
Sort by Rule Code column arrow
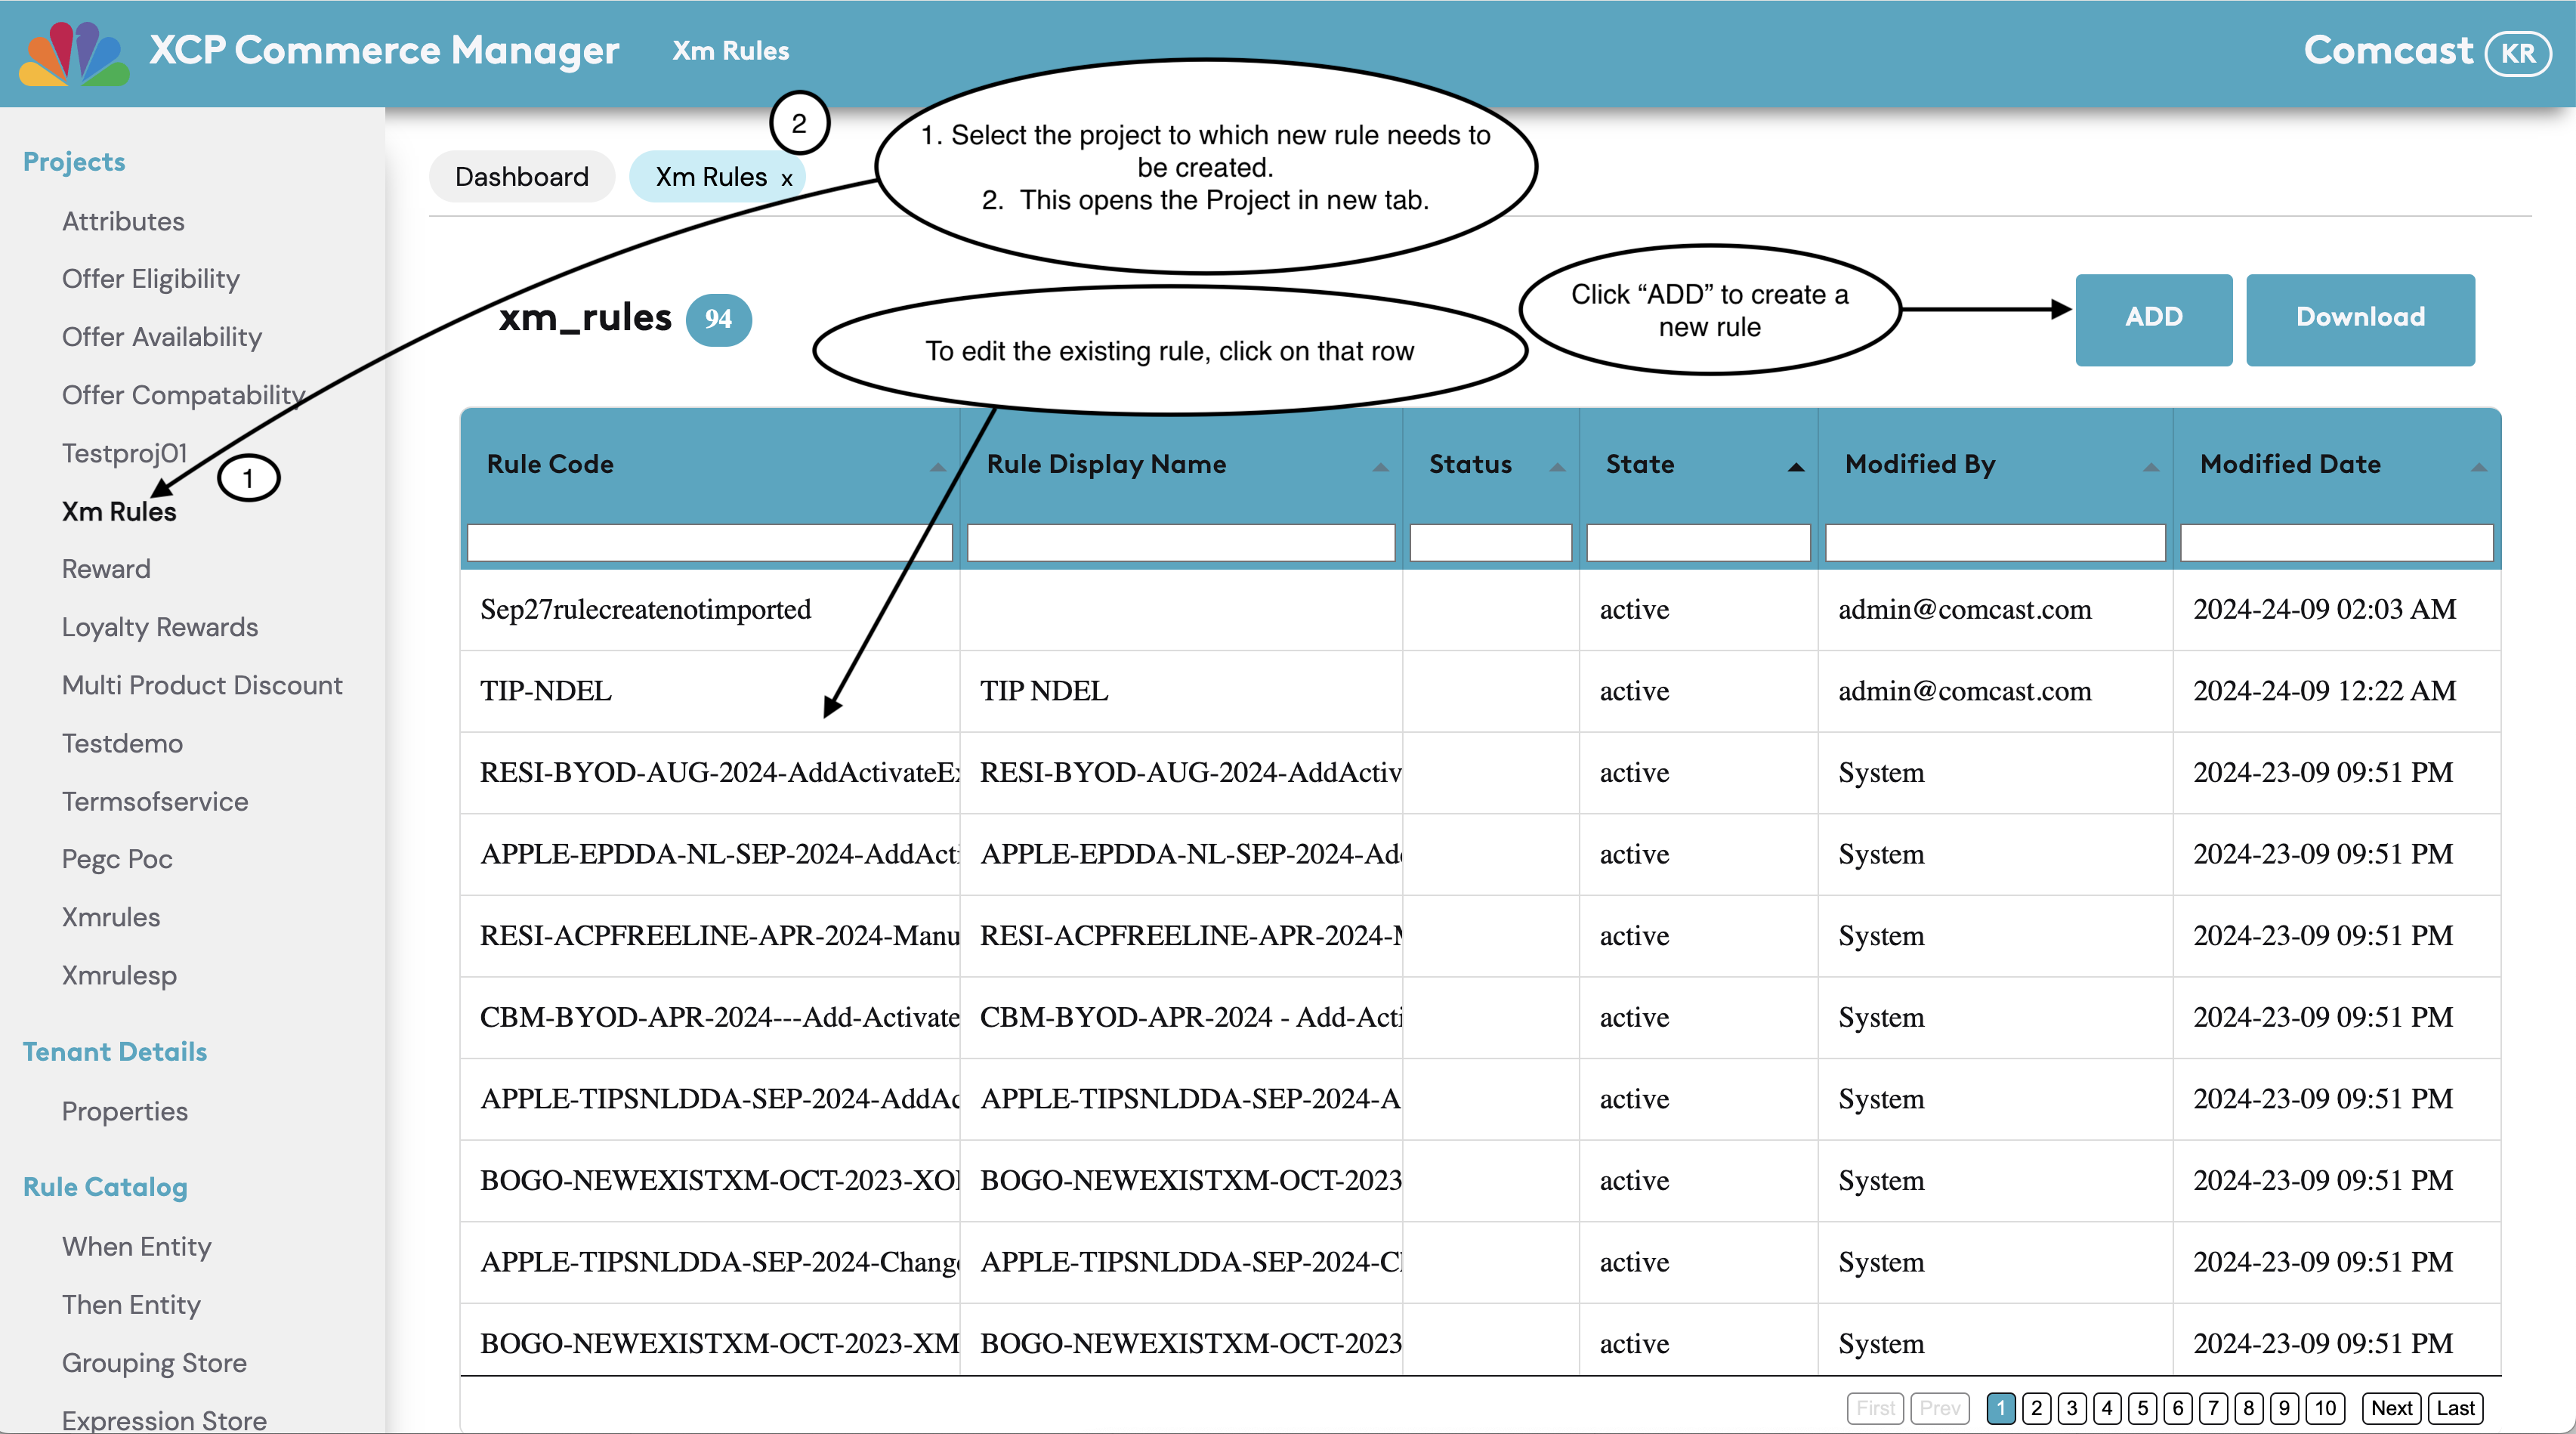937,467
